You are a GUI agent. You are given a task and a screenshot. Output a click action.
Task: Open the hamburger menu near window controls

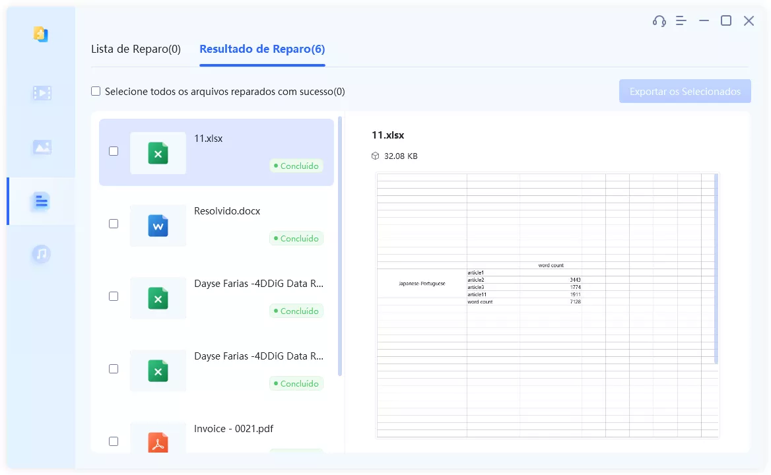point(681,20)
